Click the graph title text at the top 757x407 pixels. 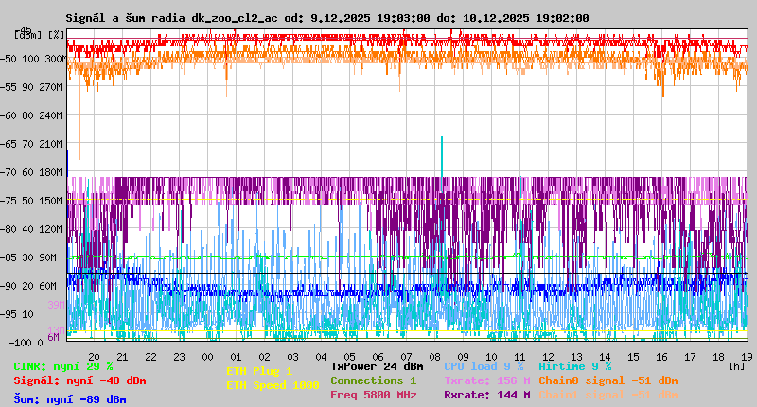coord(326,18)
